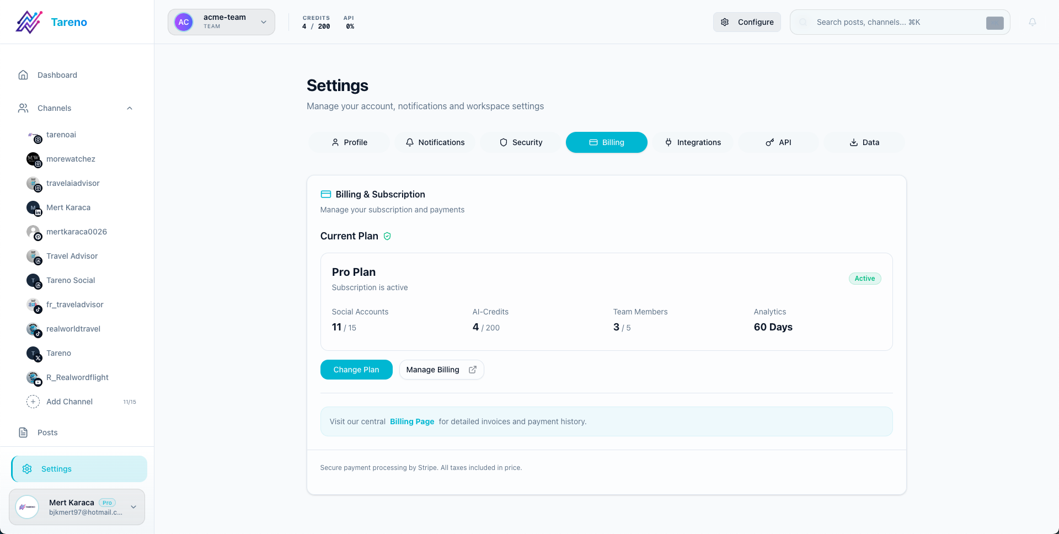Click the Manage Billing external link icon

(x=473, y=370)
